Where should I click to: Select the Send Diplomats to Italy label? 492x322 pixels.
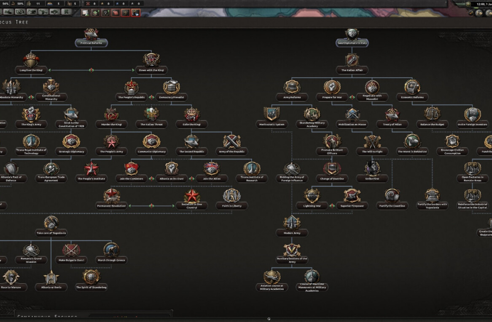point(352,43)
